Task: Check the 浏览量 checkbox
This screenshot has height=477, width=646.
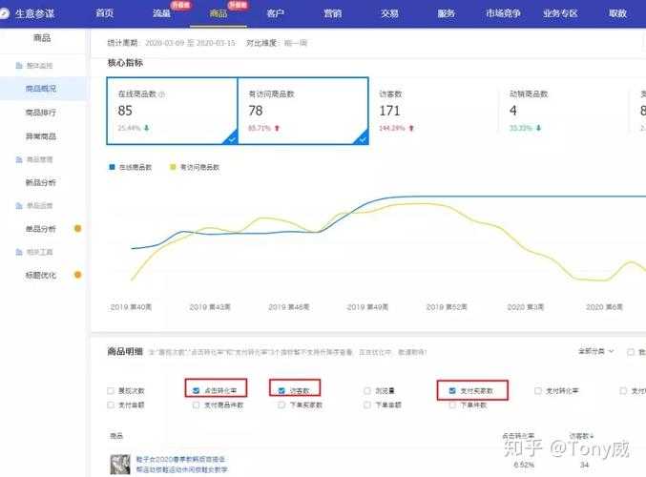Action: [x=367, y=390]
